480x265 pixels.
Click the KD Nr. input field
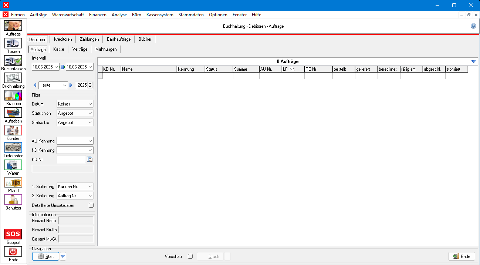pos(71,160)
